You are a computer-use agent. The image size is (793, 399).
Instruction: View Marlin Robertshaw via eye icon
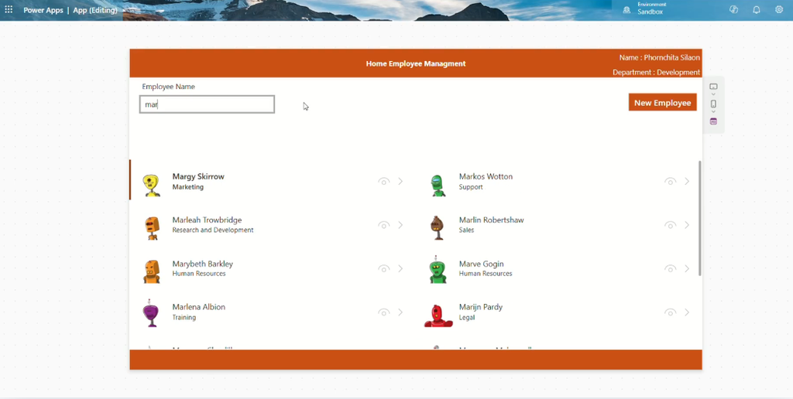pyautogui.click(x=670, y=225)
